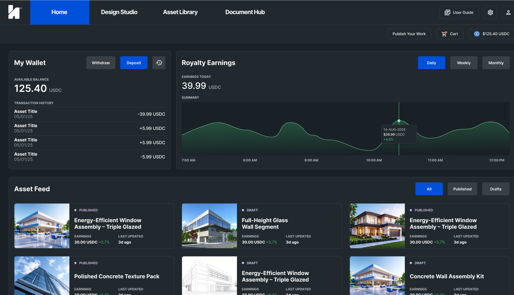514x295 pixels.
Task: Click the Withdraw button
Action: (x=101, y=63)
